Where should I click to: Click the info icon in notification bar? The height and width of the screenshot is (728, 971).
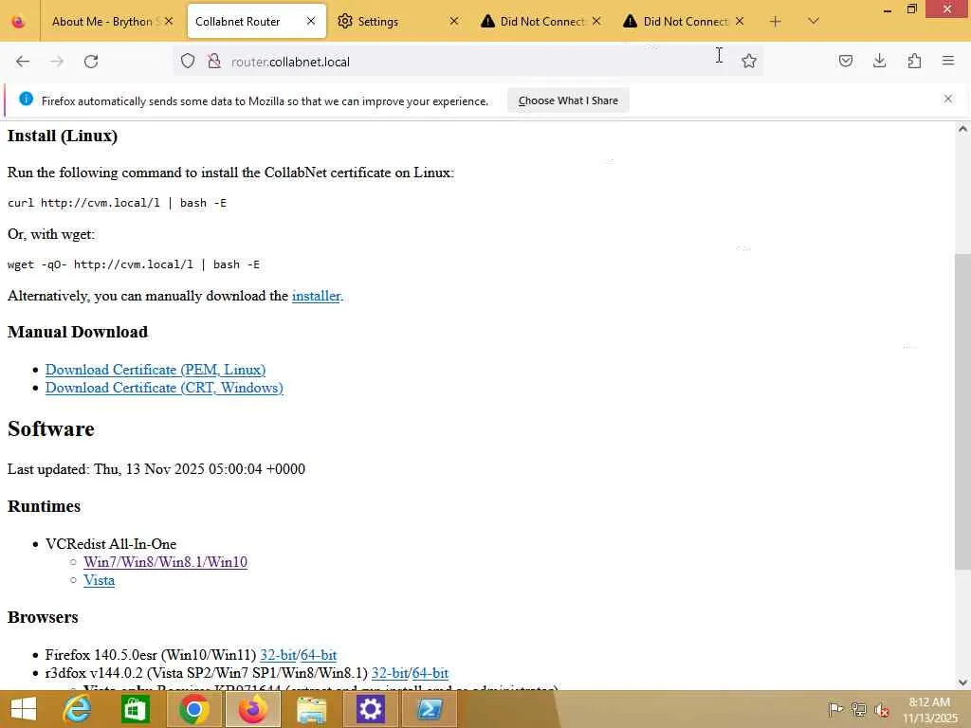[26, 99]
